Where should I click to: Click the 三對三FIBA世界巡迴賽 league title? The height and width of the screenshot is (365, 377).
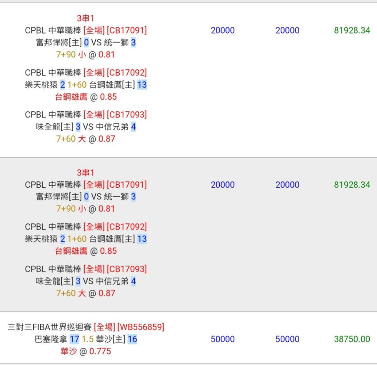point(50,327)
